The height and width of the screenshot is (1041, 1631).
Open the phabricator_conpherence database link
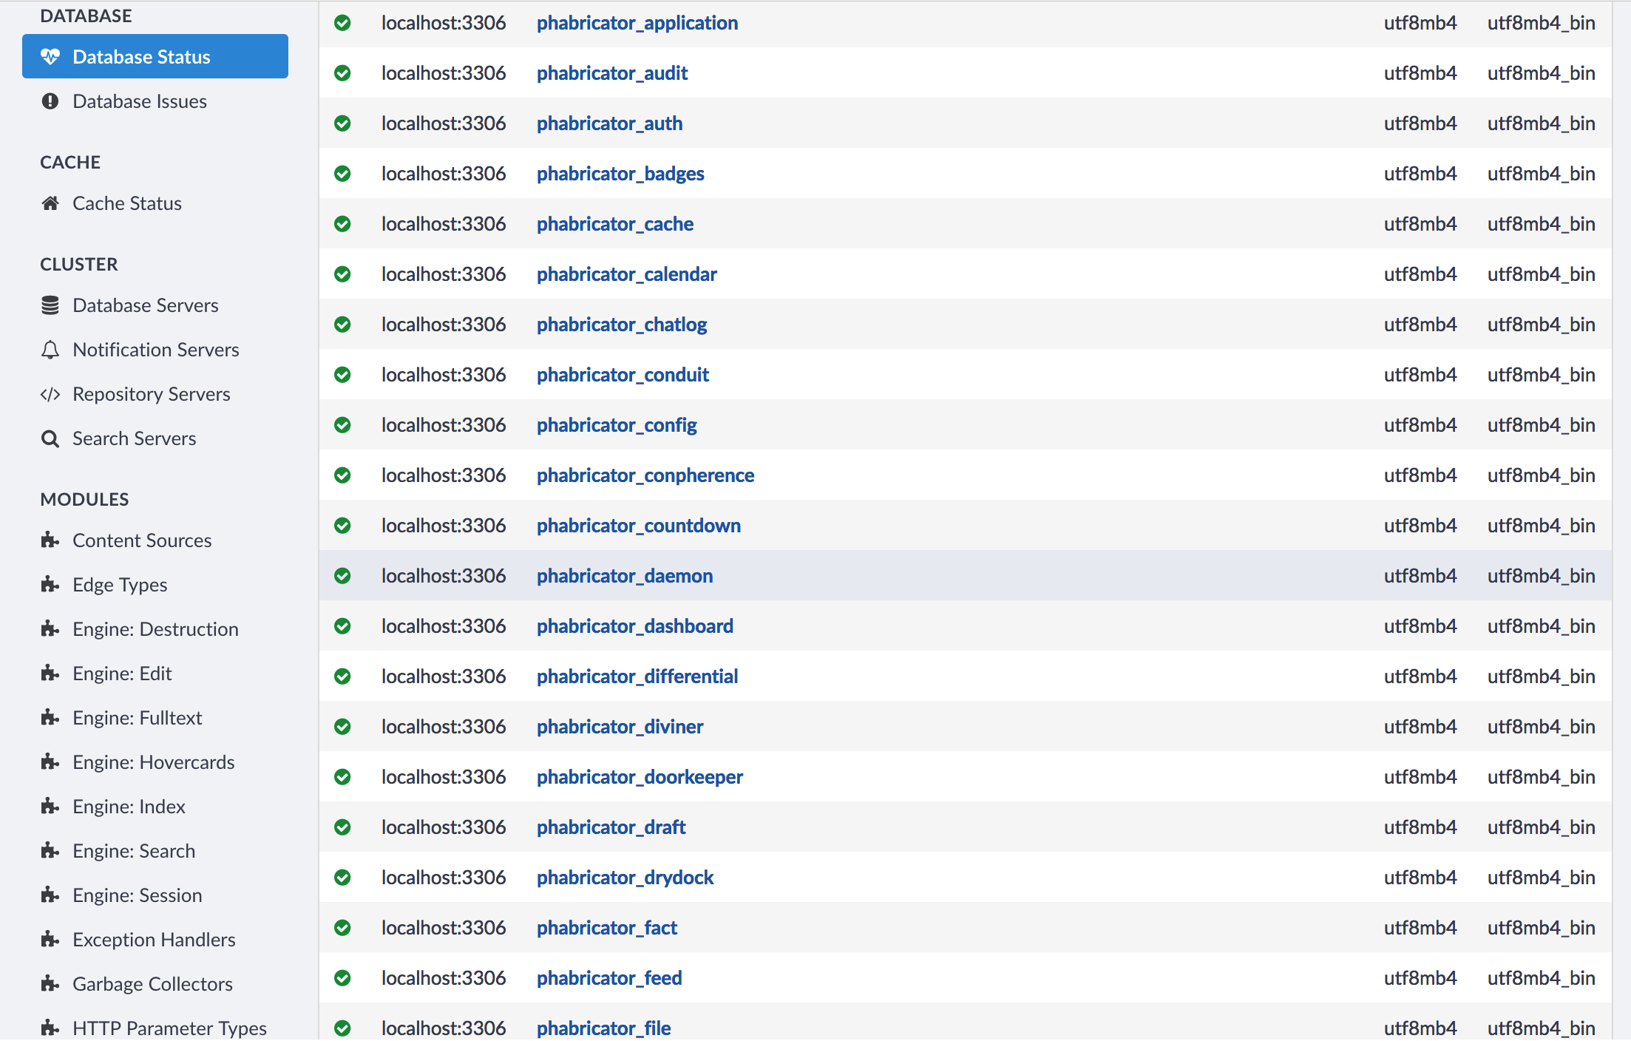pos(645,475)
